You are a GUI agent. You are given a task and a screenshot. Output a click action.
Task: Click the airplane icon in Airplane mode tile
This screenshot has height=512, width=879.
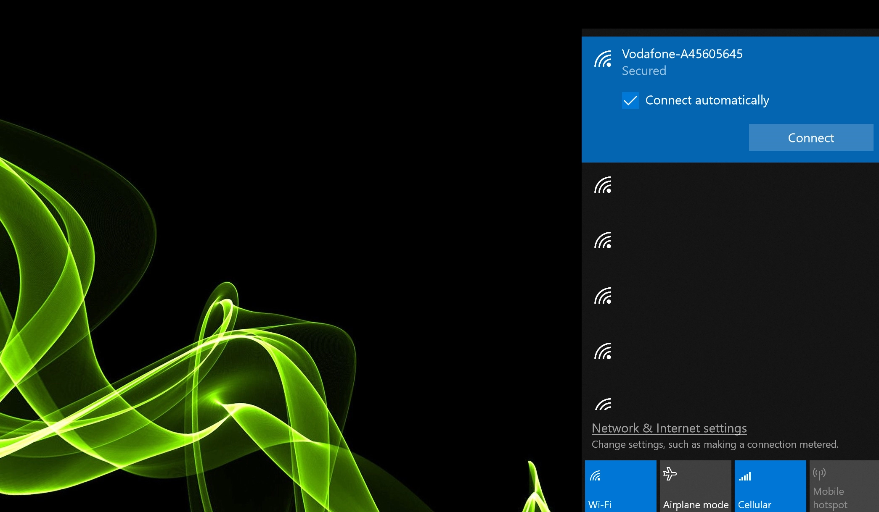670,474
